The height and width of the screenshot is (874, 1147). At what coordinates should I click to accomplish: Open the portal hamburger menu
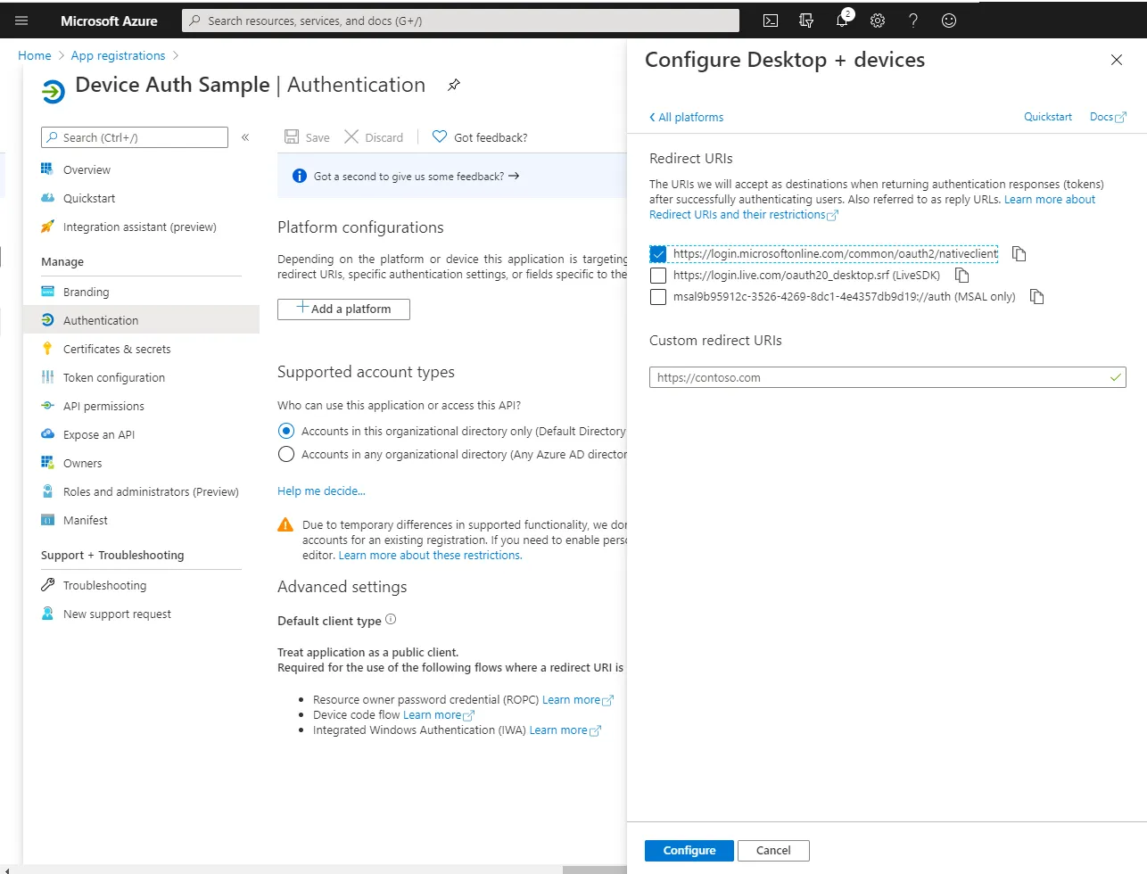21,21
